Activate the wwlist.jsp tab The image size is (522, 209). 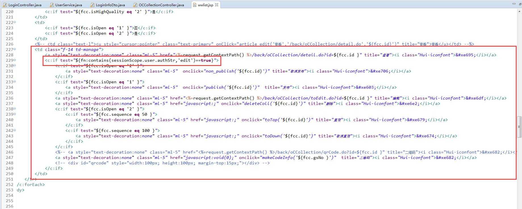click(x=205, y=5)
